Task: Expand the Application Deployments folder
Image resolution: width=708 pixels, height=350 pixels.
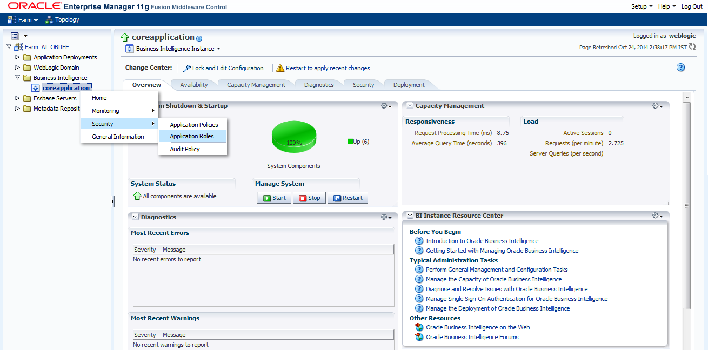Action: pos(18,57)
